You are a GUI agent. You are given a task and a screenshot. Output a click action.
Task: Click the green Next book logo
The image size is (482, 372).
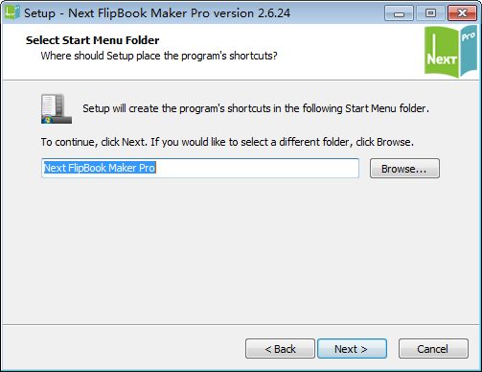click(x=442, y=53)
